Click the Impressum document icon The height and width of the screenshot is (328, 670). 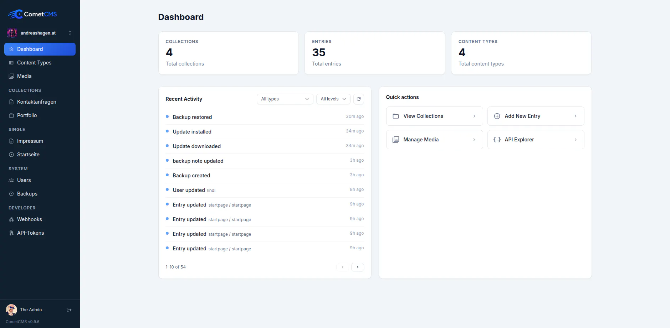click(x=11, y=141)
